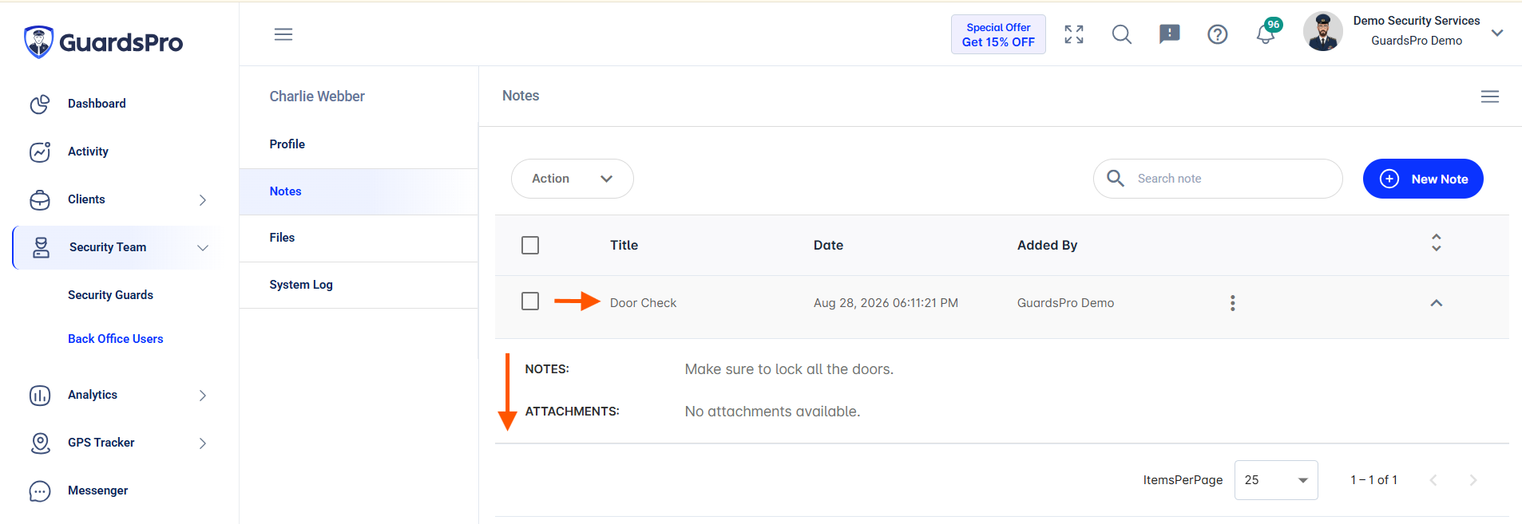
Task: Click the Analytics bar chart icon
Action: coord(40,395)
